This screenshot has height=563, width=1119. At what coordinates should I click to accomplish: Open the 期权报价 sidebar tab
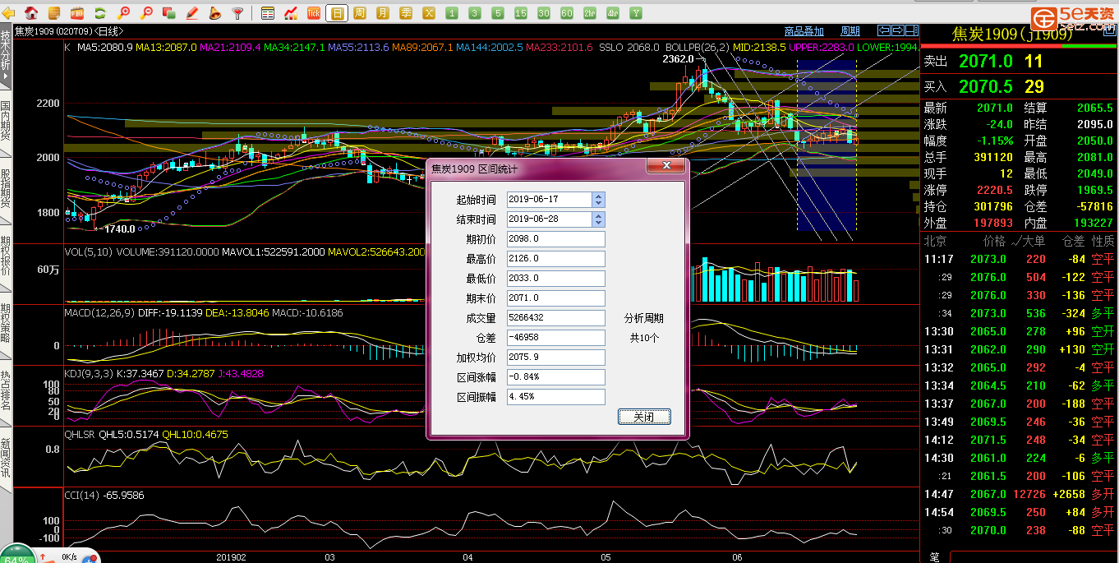pyautogui.click(x=6, y=256)
